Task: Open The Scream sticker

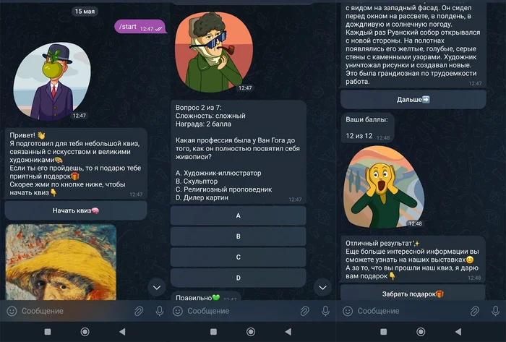Action: point(384,187)
